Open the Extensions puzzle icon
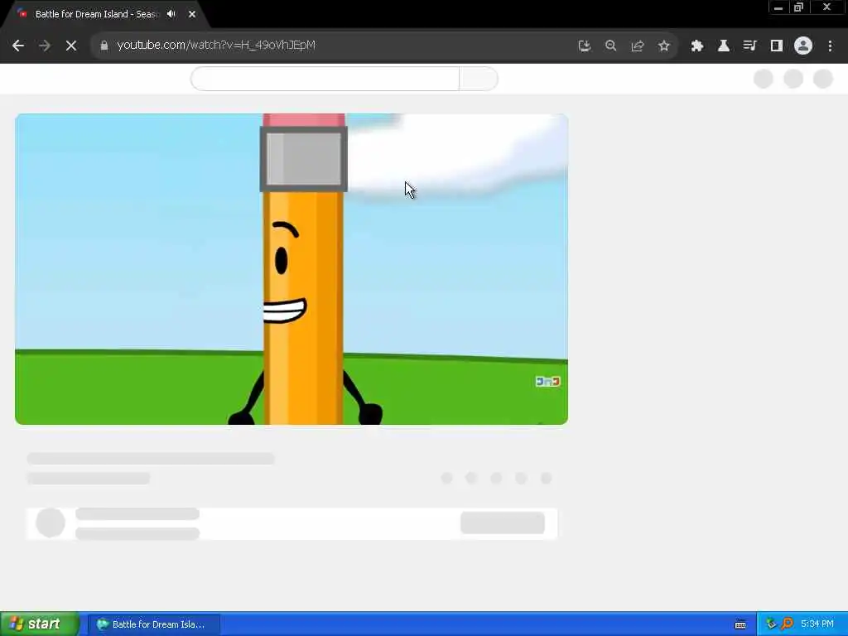This screenshot has height=636, width=848. [697, 46]
